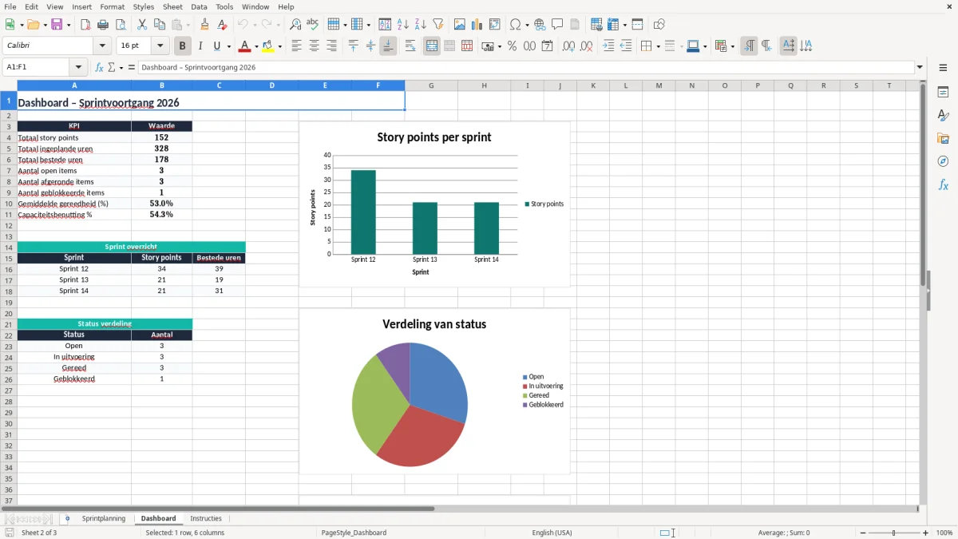The width and height of the screenshot is (958, 539).
Task: Click the Story points per sprint chart
Action: click(x=434, y=204)
